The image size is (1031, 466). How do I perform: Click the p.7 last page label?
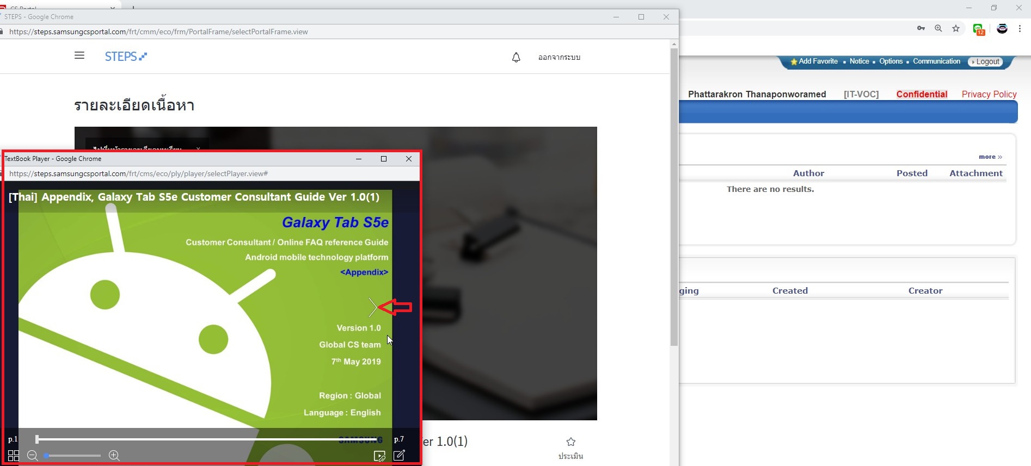point(399,439)
